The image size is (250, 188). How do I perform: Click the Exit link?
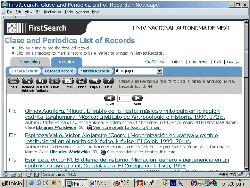[217, 62]
